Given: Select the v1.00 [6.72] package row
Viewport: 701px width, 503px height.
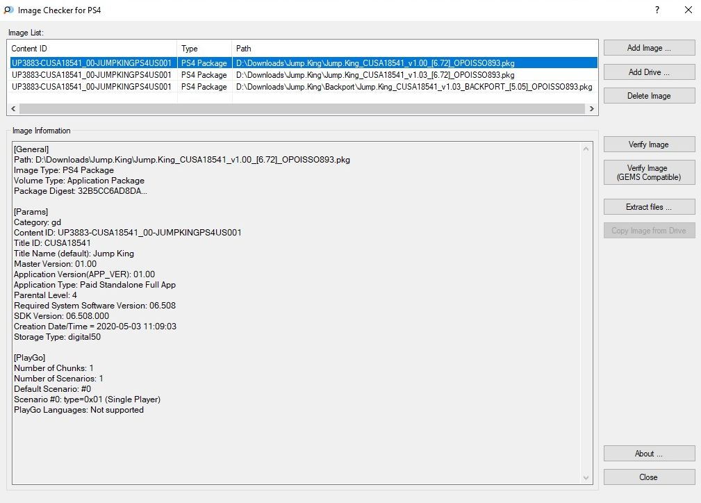Looking at the screenshot, I should click(304, 63).
